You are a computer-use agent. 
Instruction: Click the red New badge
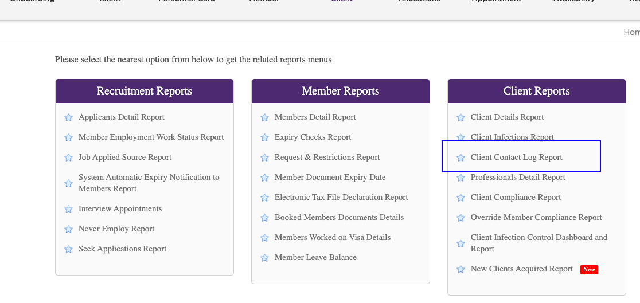(x=589, y=270)
